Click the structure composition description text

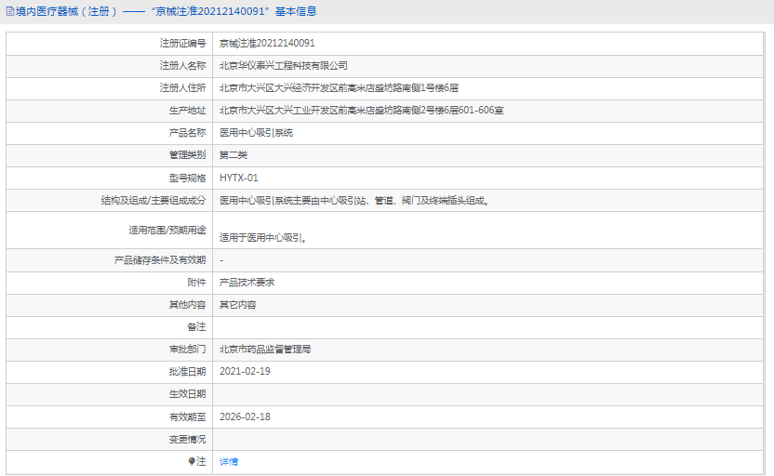354,200
